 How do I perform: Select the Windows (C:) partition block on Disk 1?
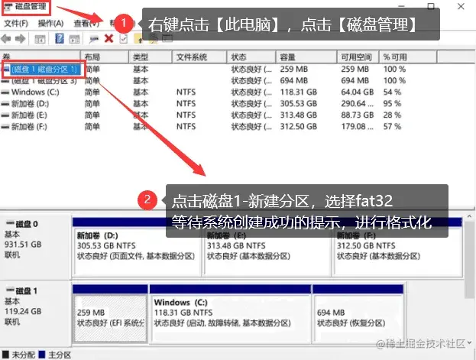pyautogui.click(x=231, y=313)
